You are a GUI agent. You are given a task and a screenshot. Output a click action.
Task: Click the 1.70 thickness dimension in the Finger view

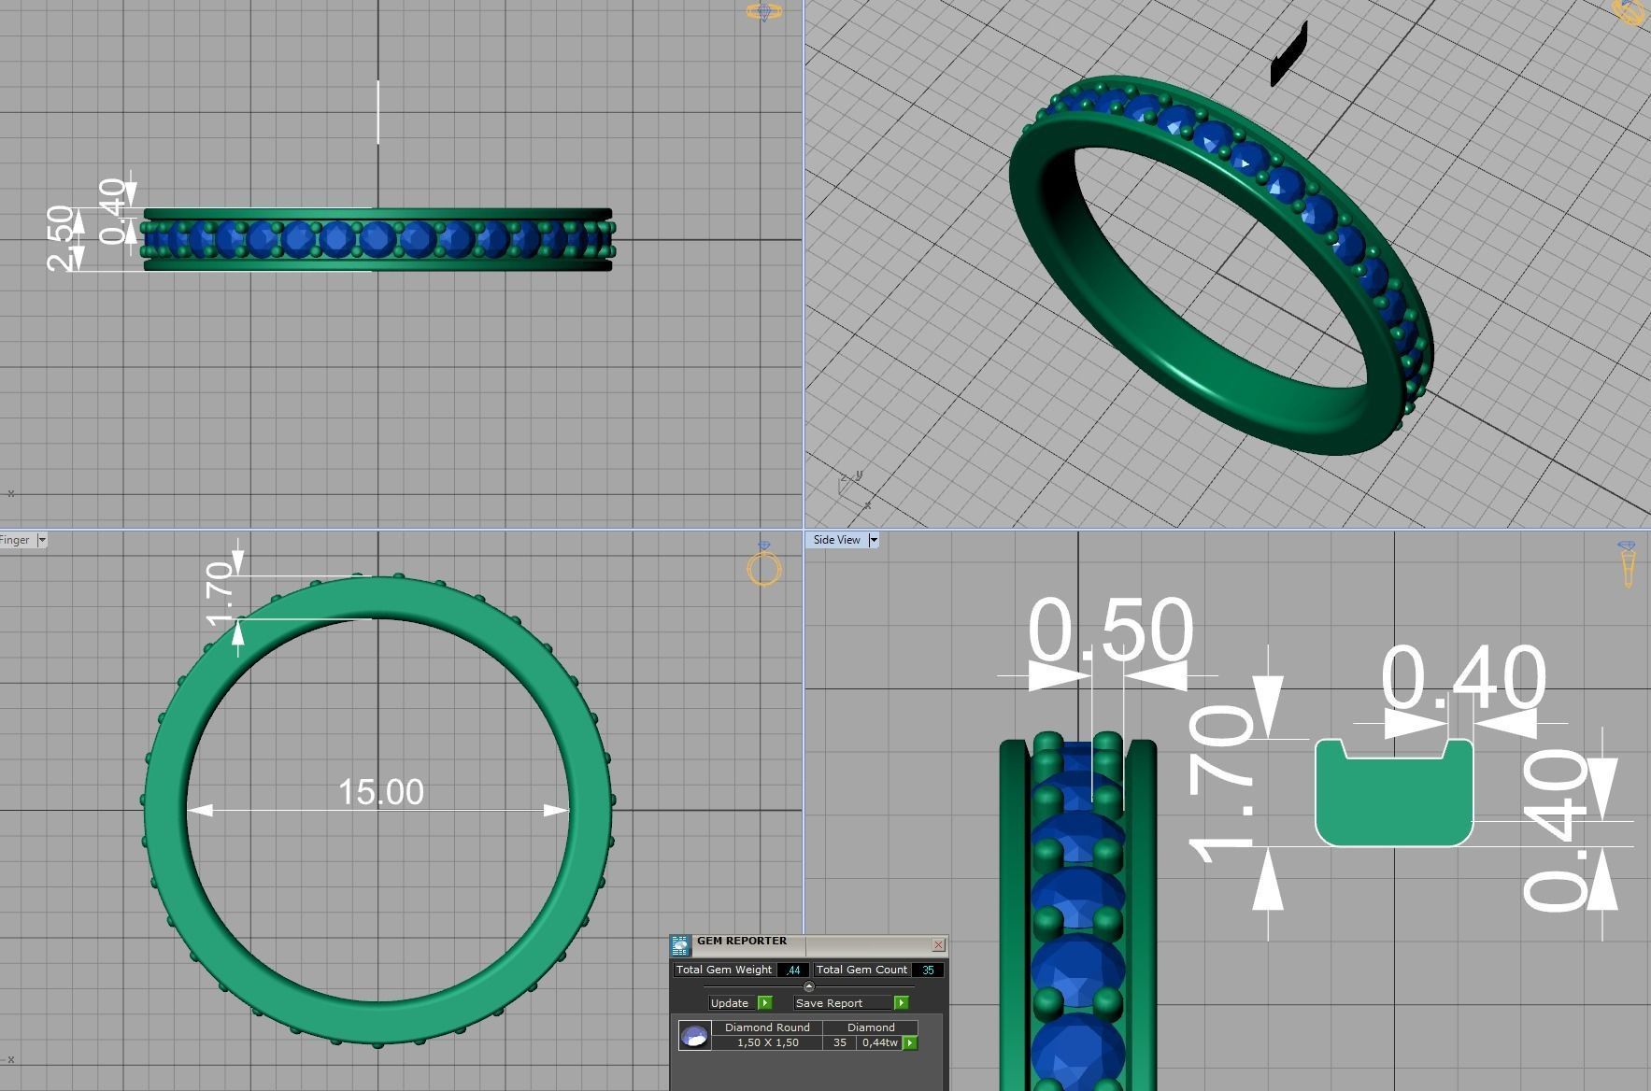pyautogui.click(x=219, y=594)
